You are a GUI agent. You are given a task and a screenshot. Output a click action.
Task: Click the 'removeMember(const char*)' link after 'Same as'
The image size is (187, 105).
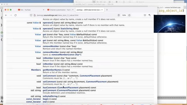click(66, 55)
